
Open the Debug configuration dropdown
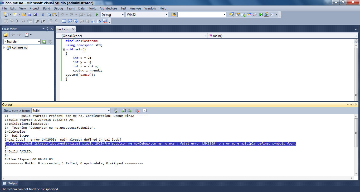click(122, 15)
